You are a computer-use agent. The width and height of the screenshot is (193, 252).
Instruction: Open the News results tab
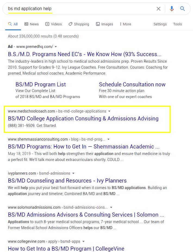pyautogui.click(x=32, y=24)
